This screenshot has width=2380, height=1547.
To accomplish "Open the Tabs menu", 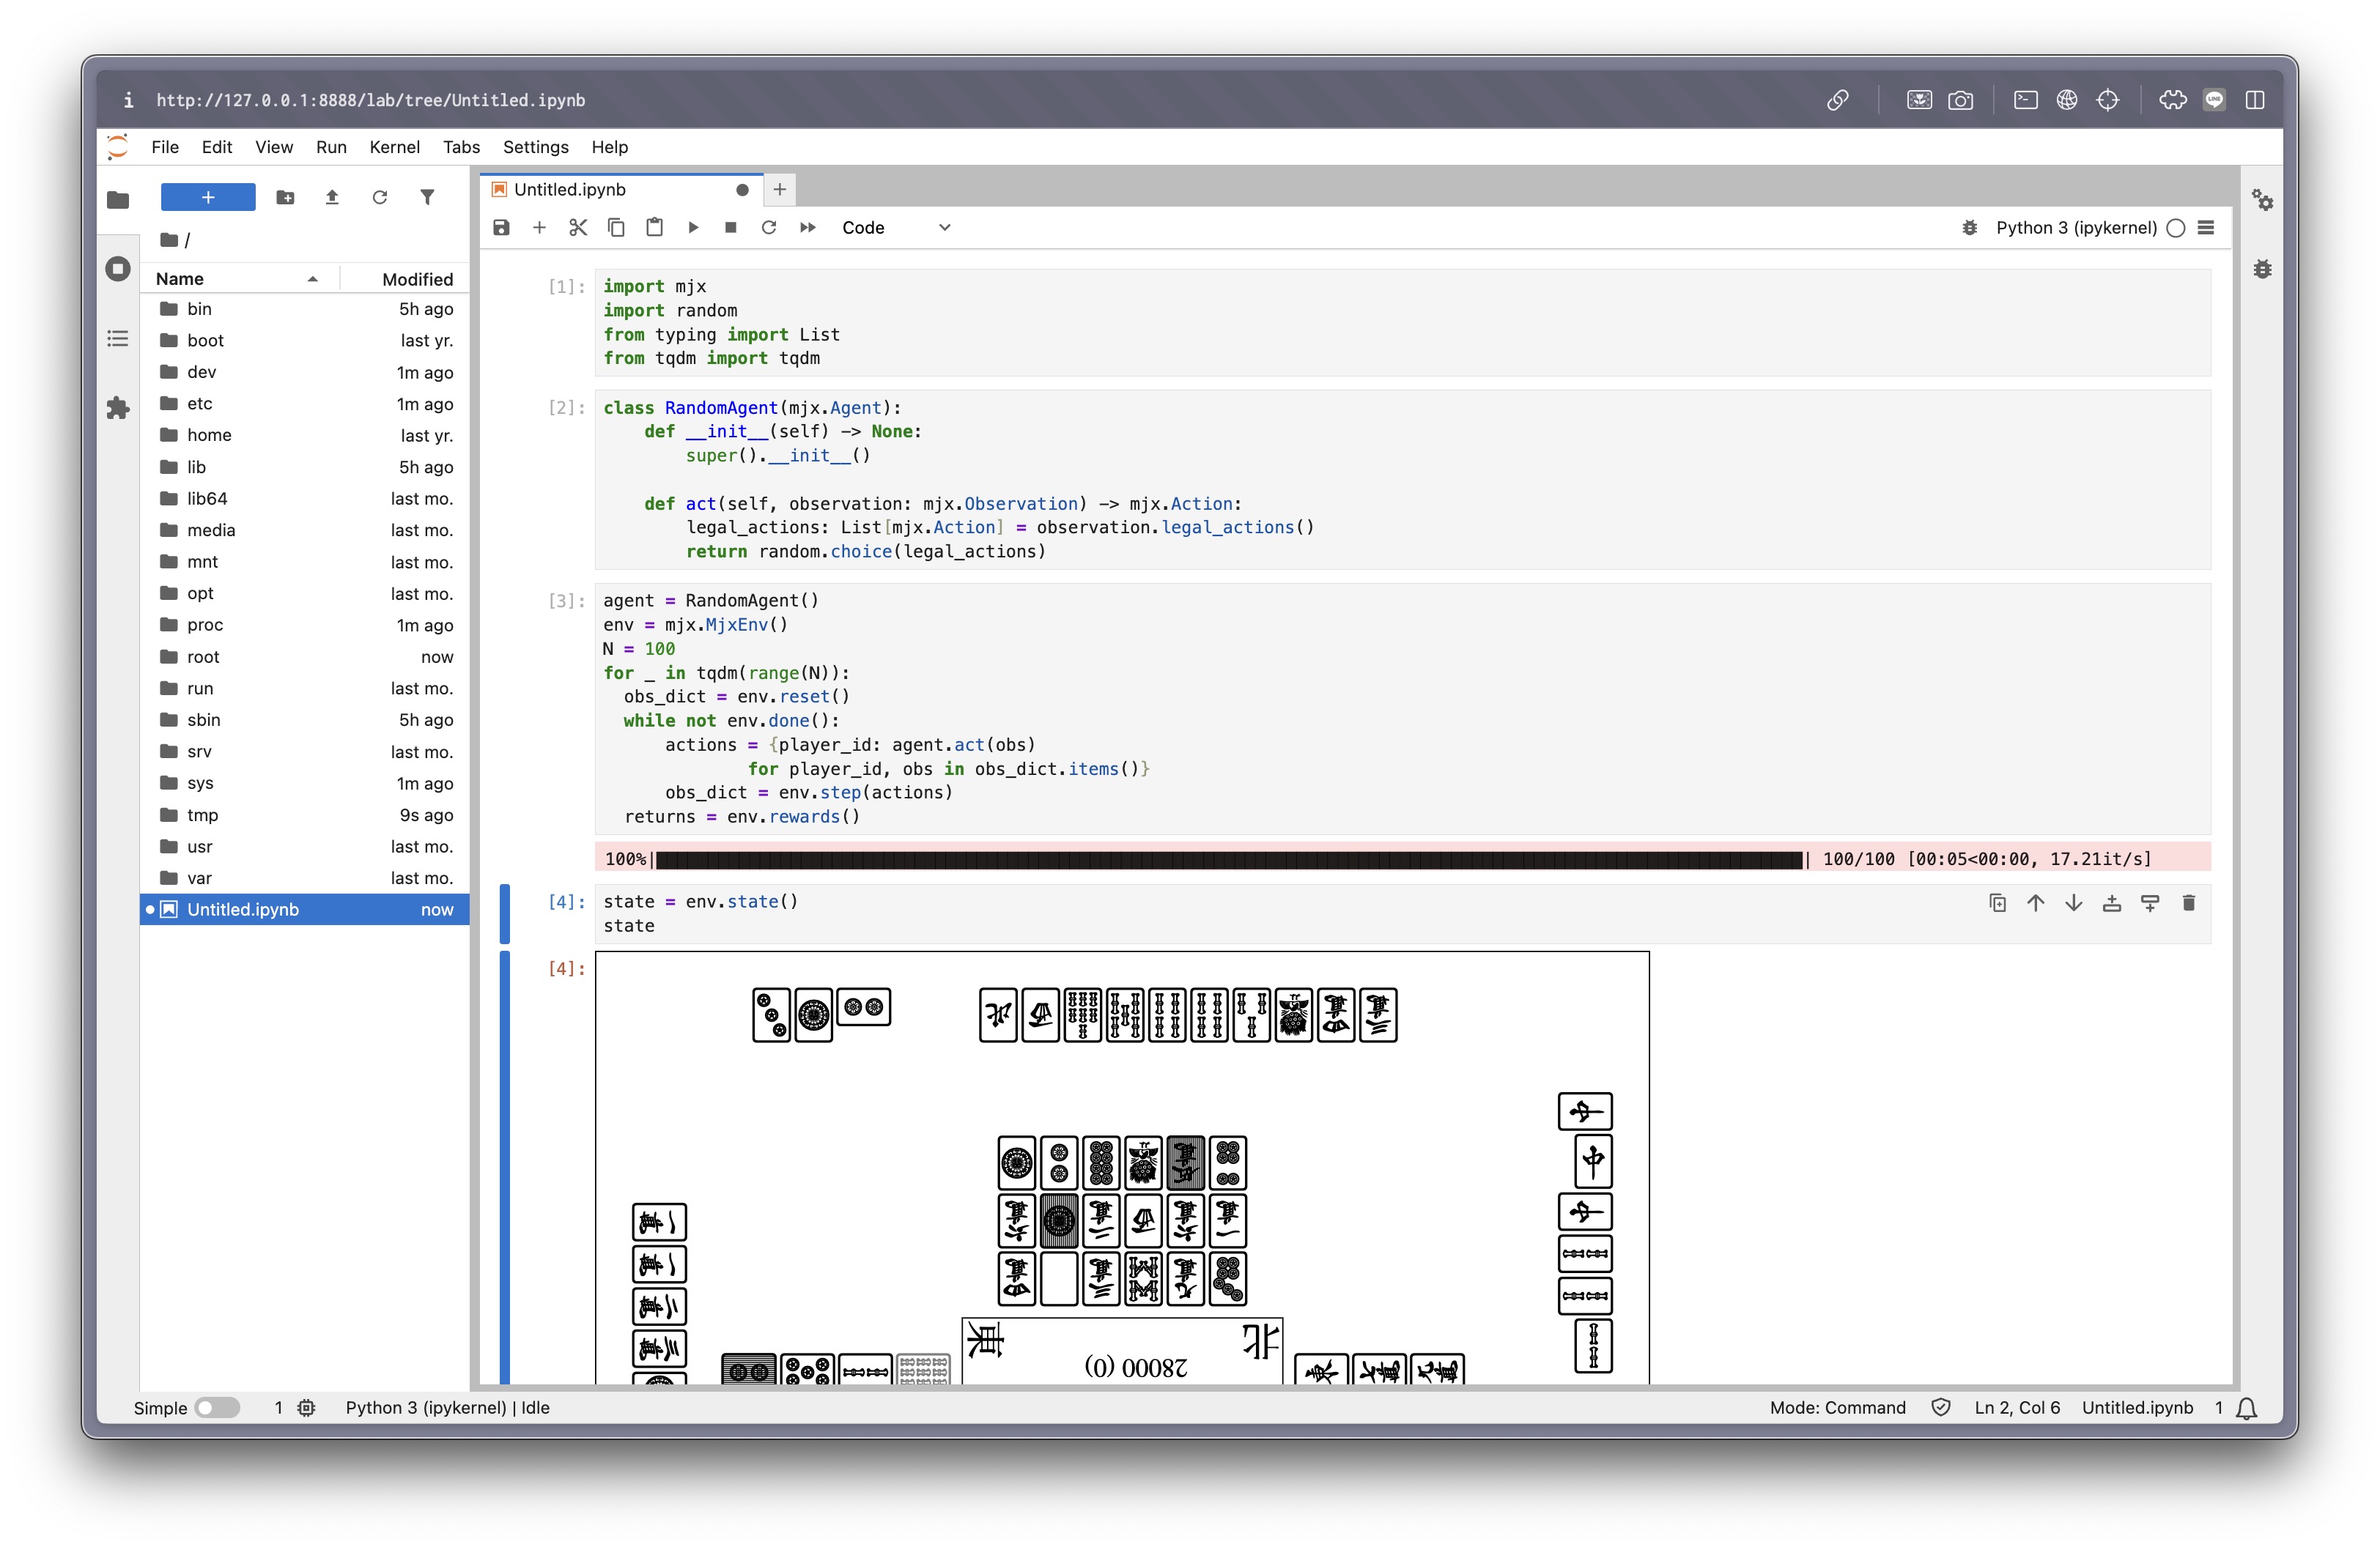I will pos(461,147).
